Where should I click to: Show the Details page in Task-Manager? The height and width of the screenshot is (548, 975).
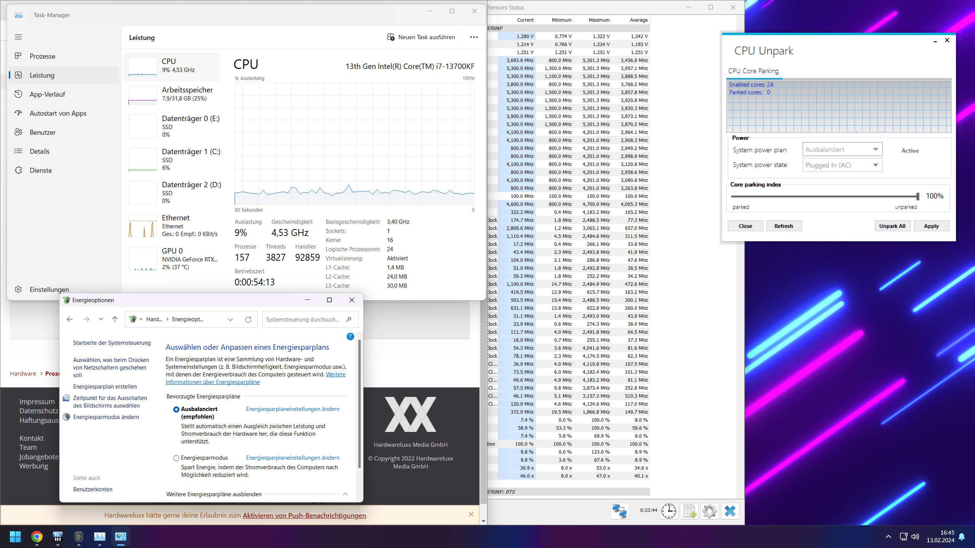[64, 151]
